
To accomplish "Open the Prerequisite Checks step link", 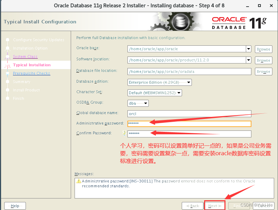I will tap(32, 73).
